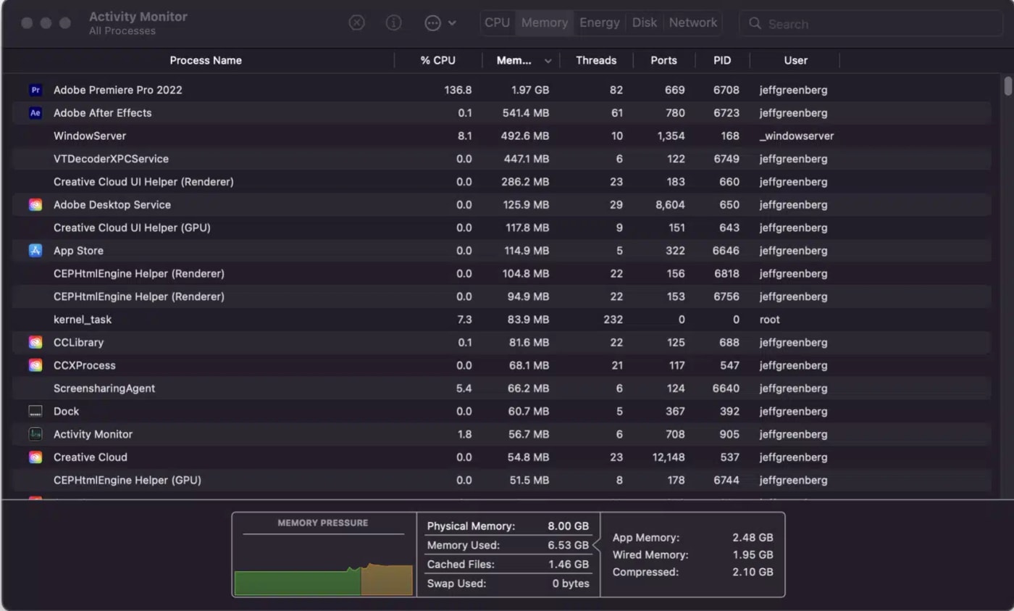Open the ellipsis action menu icon

click(x=432, y=23)
